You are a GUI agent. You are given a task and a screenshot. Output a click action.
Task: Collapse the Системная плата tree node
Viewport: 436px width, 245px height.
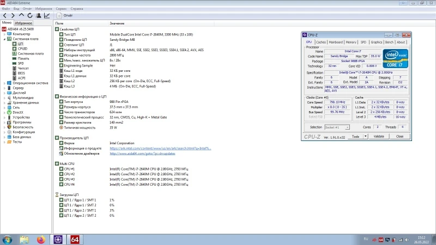[x=4, y=39]
